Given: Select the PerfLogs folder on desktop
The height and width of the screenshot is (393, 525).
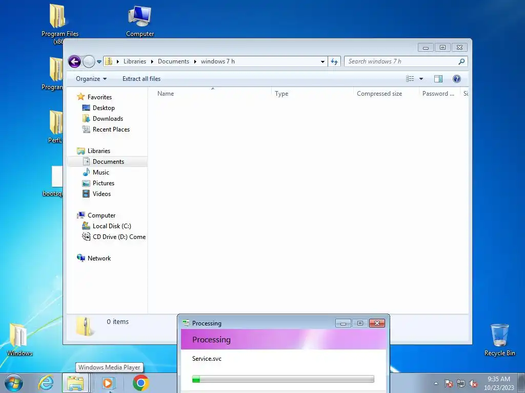Looking at the screenshot, I should pyautogui.click(x=55, y=127).
